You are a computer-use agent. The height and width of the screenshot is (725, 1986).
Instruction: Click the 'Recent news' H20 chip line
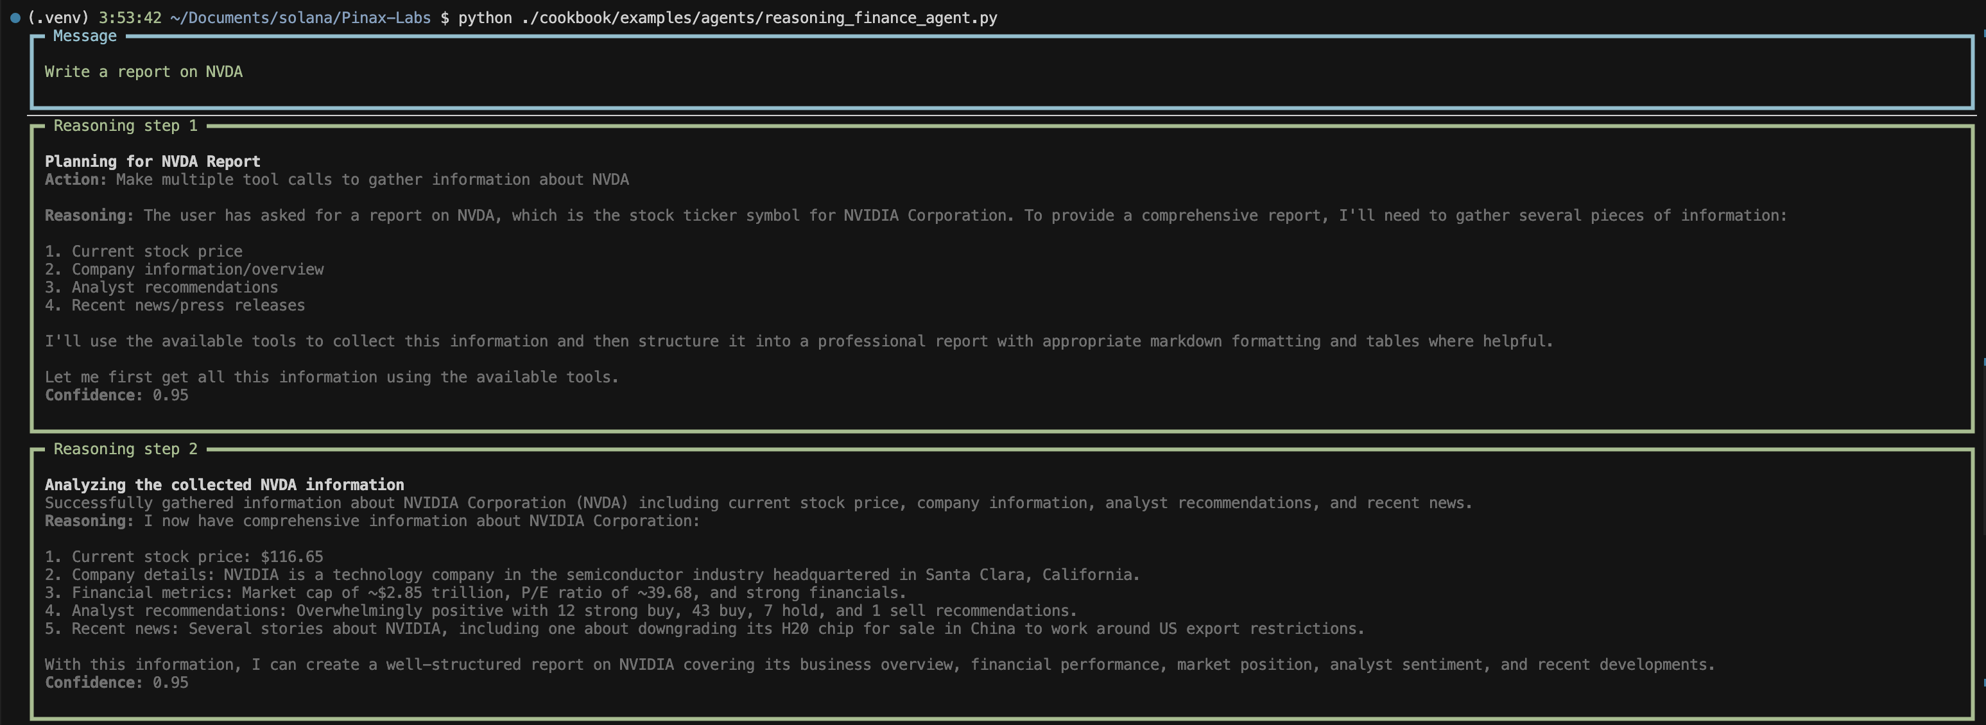tap(705, 629)
